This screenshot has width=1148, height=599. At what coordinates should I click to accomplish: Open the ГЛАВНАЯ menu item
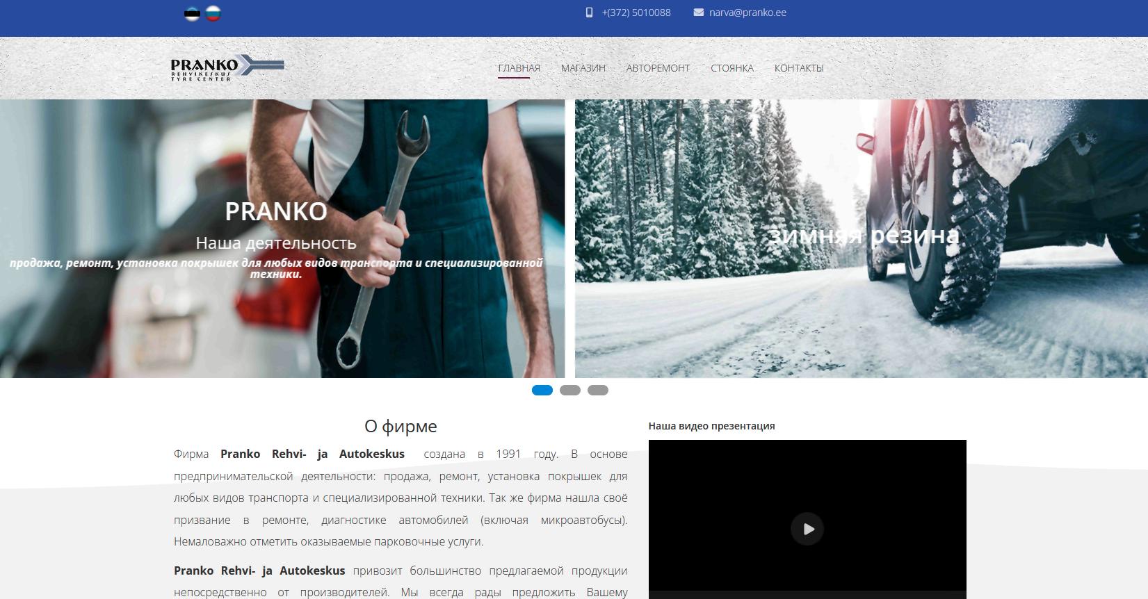519,68
